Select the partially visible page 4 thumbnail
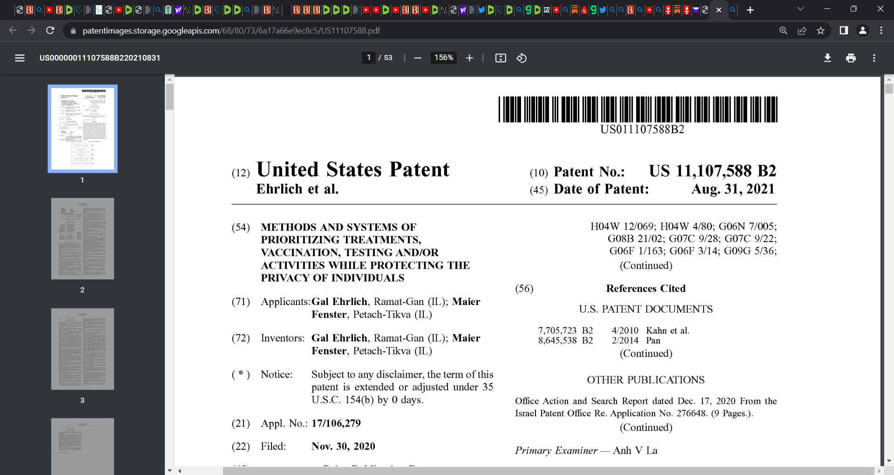The width and height of the screenshot is (894, 475). tap(82, 446)
